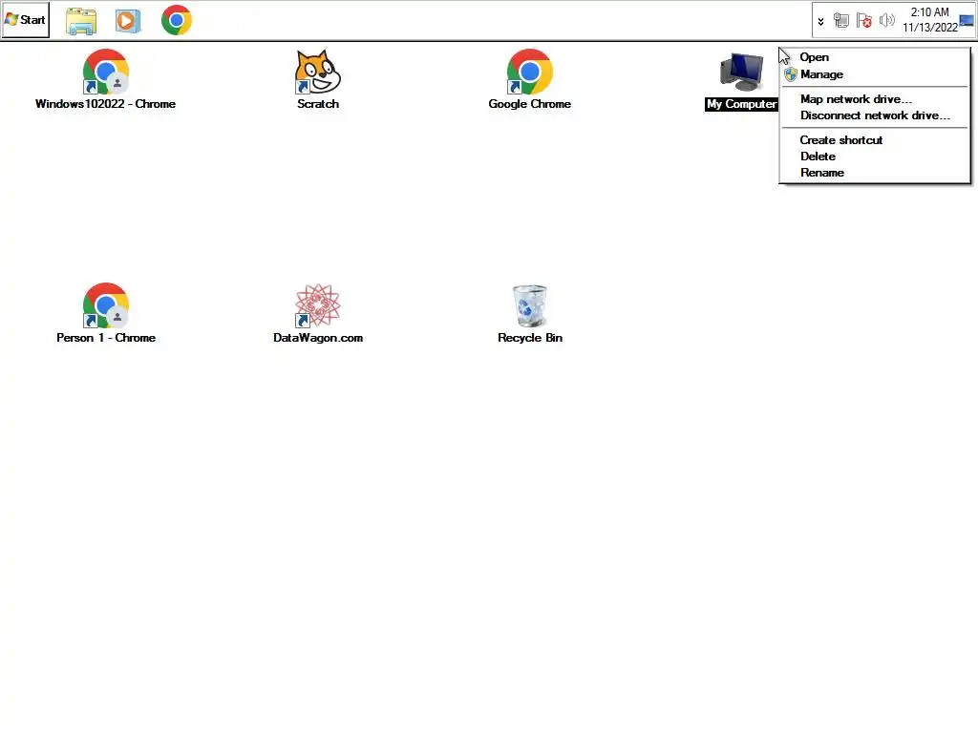978x733 pixels.
Task: Click the Windows102022 - Chrome label text
Action: pos(105,104)
